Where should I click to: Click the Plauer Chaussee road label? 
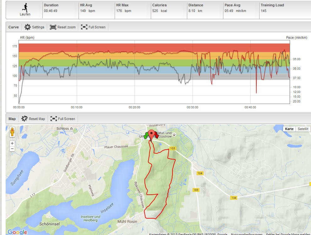(x=116, y=147)
